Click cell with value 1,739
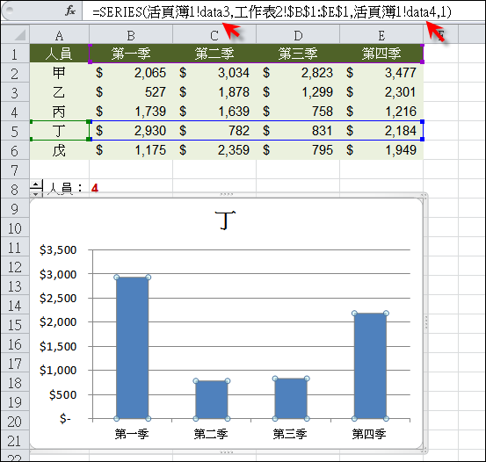The width and height of the screenshot is (486, 462). coord(131,112)
